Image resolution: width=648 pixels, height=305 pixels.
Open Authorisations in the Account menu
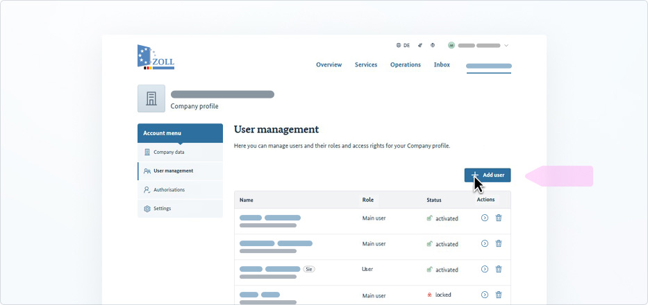tap(180, 190)
